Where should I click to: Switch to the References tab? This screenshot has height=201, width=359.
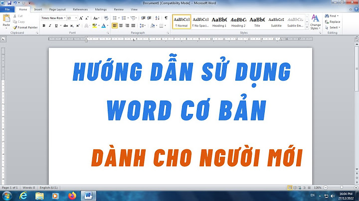tap(80, 9)
